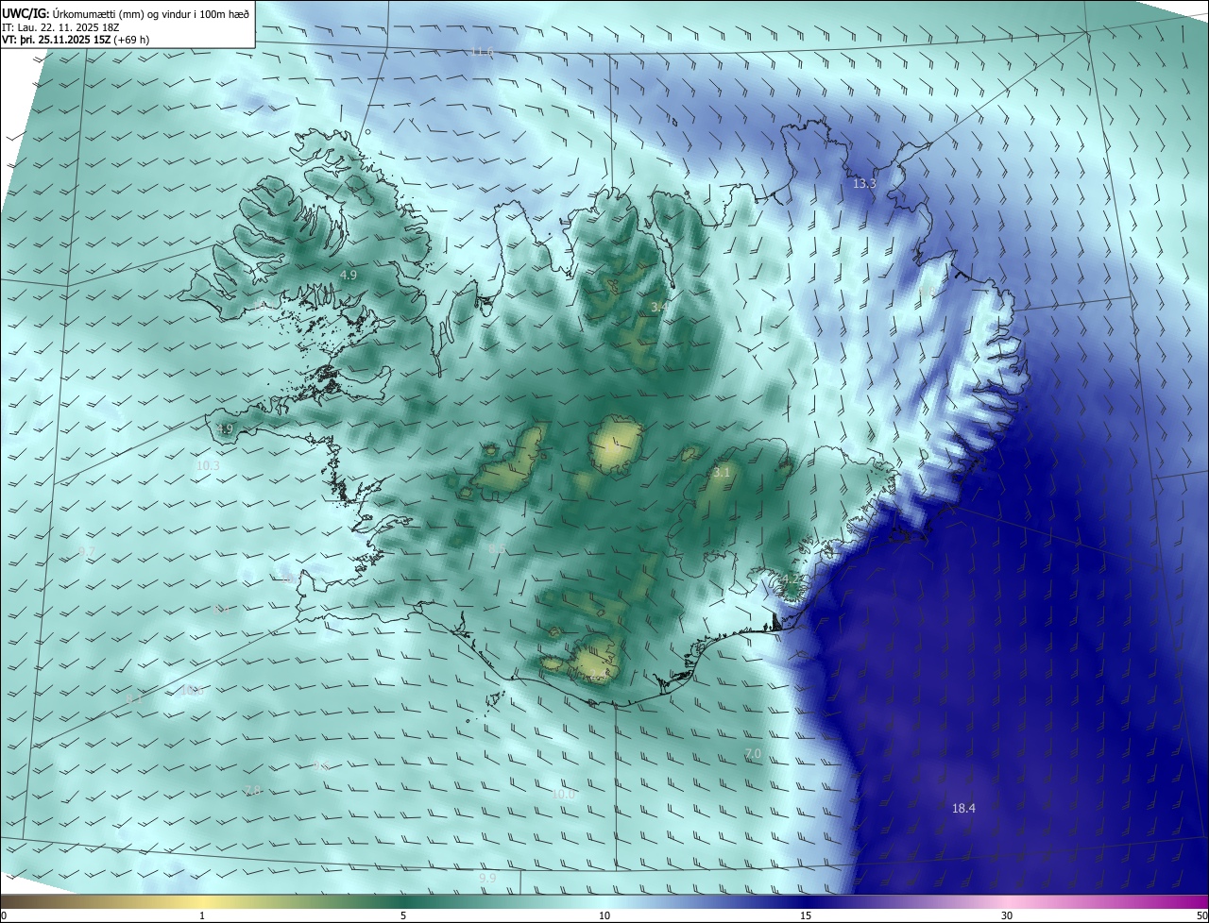
Task: Select the 9.9 value label near the bottom edge
Action: [487, 878]
